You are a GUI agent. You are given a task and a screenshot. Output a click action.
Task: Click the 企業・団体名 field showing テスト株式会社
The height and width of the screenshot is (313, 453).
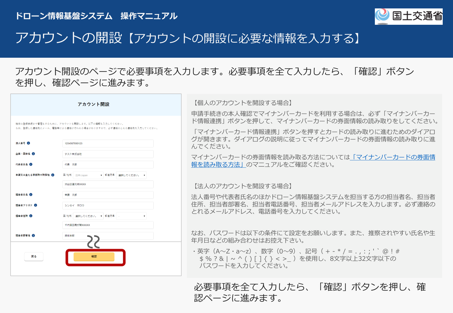108,154
